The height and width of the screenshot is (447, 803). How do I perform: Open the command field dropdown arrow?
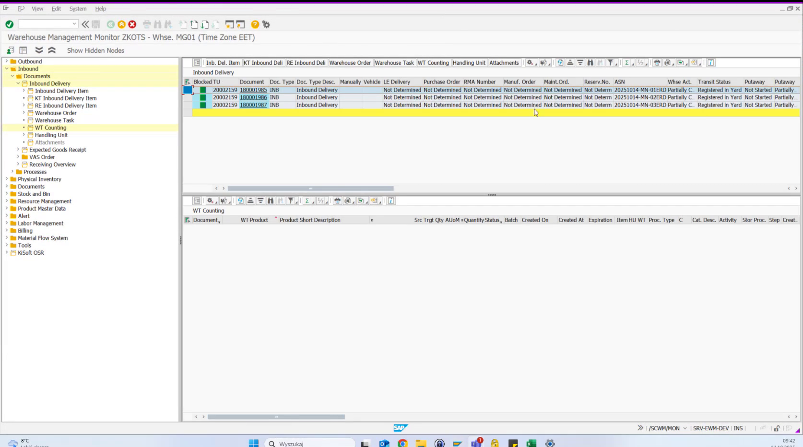tap(74, 24)
